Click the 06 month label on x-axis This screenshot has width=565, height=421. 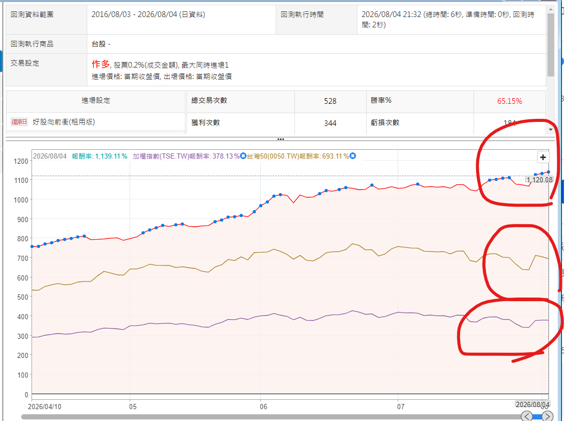[263, 407]
